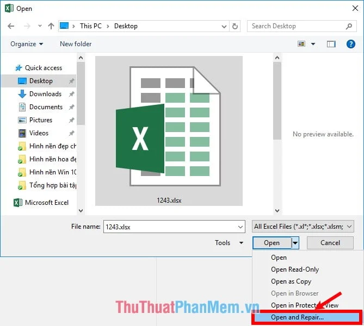Click the Microsoft Excel sidebar icon
Screen dimensions: 364x326
click(18, 203)
